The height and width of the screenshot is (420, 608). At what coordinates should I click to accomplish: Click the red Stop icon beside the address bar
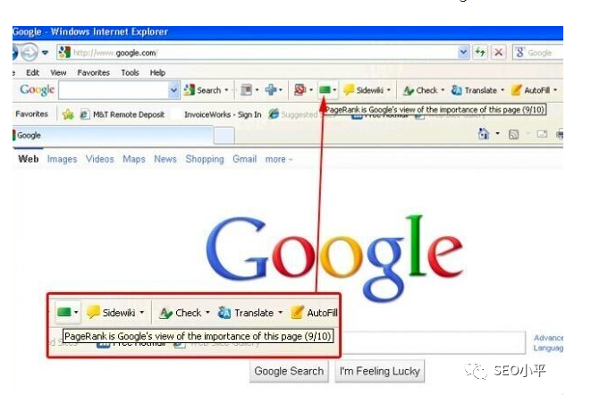pyautogui.click(x=499, y=53)
